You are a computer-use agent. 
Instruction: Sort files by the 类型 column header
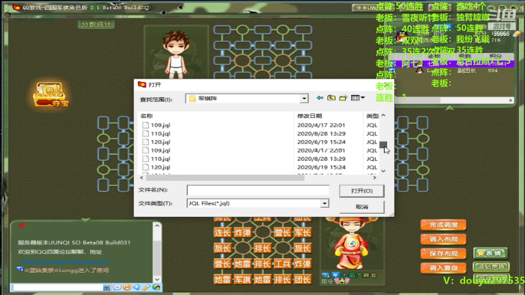point(372,116)
